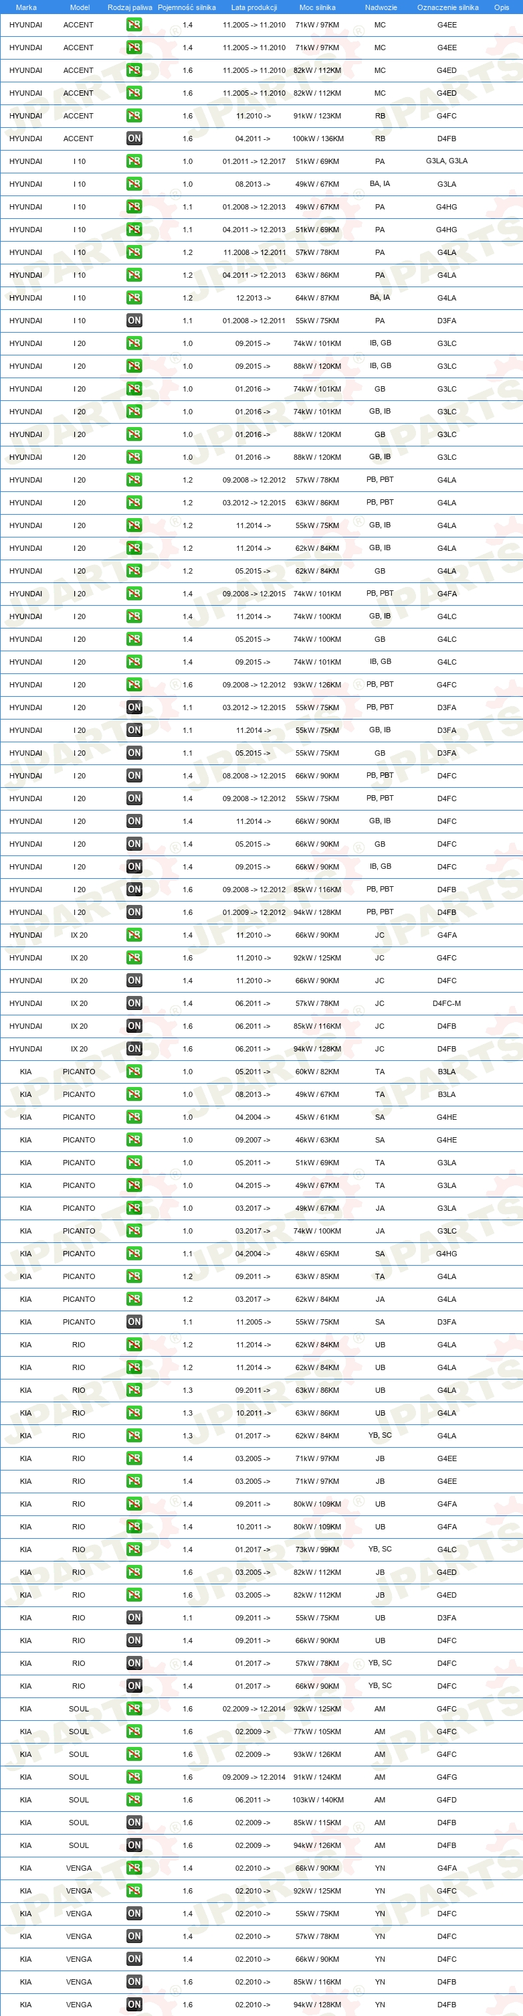Click diesel ON icon in Picanto D3FA row
The image size is (523, 2016).
click(x=134, y=1322)
